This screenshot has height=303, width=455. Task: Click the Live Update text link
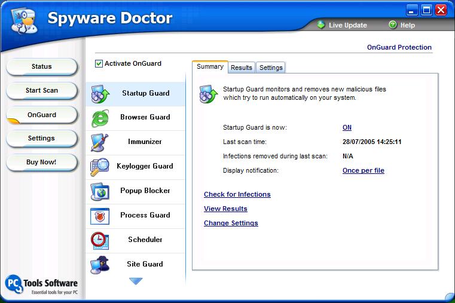point(347,25)
